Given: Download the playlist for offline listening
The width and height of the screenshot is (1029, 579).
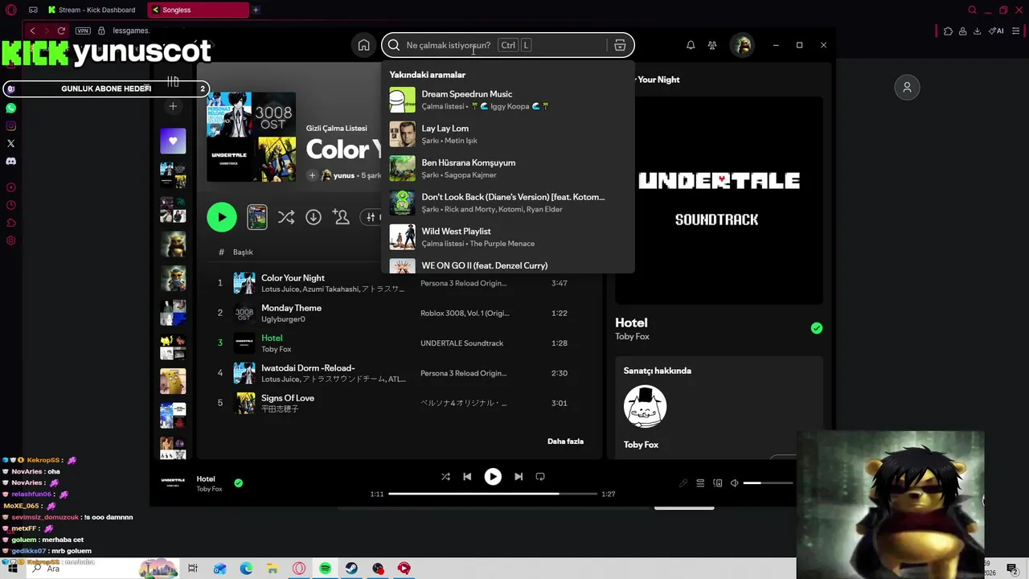Looking at the screenshot, I should [314, 217].
